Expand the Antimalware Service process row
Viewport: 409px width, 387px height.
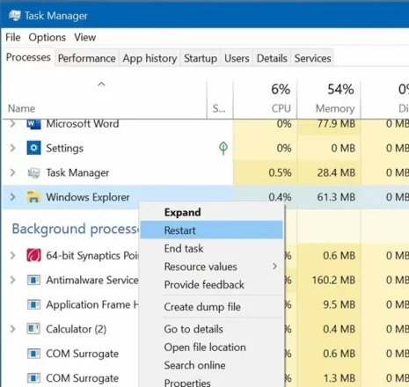tap(12, 280)
